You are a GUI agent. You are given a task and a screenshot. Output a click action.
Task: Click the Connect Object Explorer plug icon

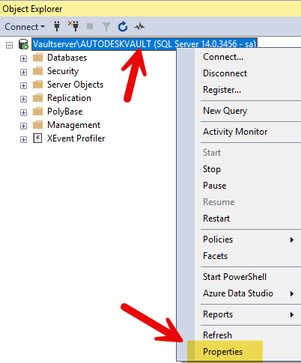click(x=57, y=26)
